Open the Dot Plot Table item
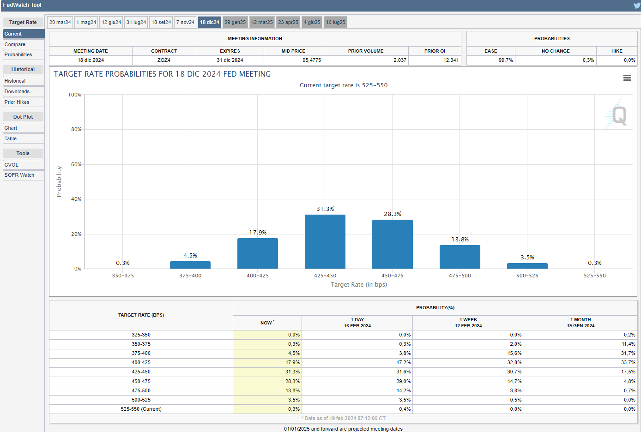641x432 pixels. 24,138
